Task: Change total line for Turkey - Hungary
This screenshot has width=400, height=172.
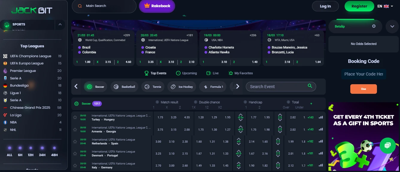Action: click(280, 117)
